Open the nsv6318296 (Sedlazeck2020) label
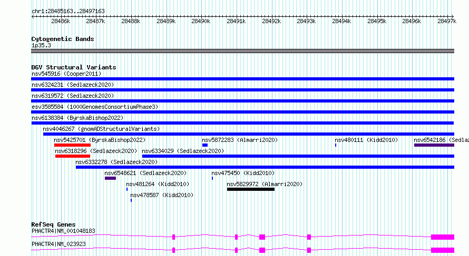This screenshot has width=469, height=256. [96, 151]
